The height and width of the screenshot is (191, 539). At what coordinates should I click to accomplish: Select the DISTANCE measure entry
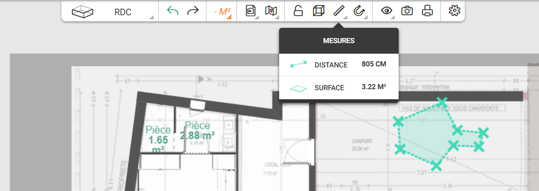point(339,65)
